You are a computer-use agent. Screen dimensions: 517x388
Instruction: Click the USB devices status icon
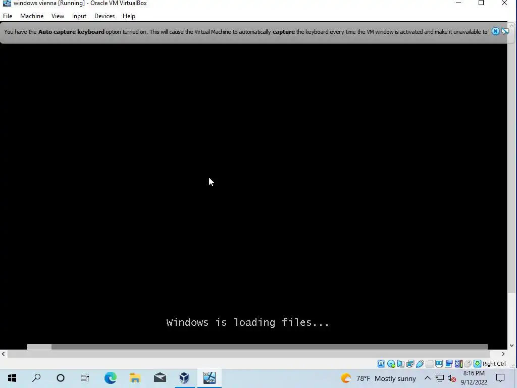coord(420,364)
